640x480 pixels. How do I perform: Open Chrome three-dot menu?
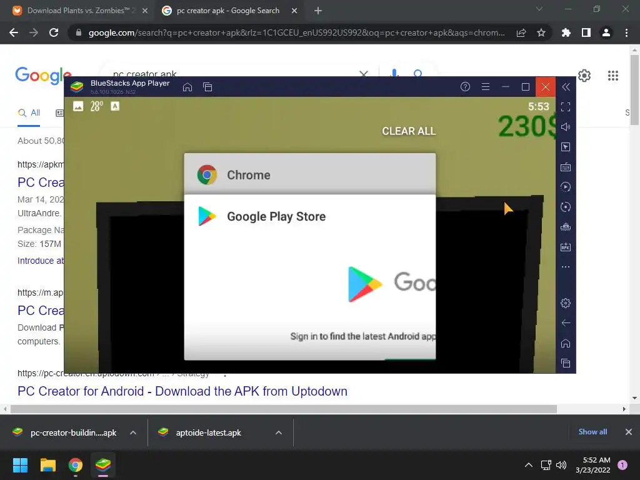[626, 32]
